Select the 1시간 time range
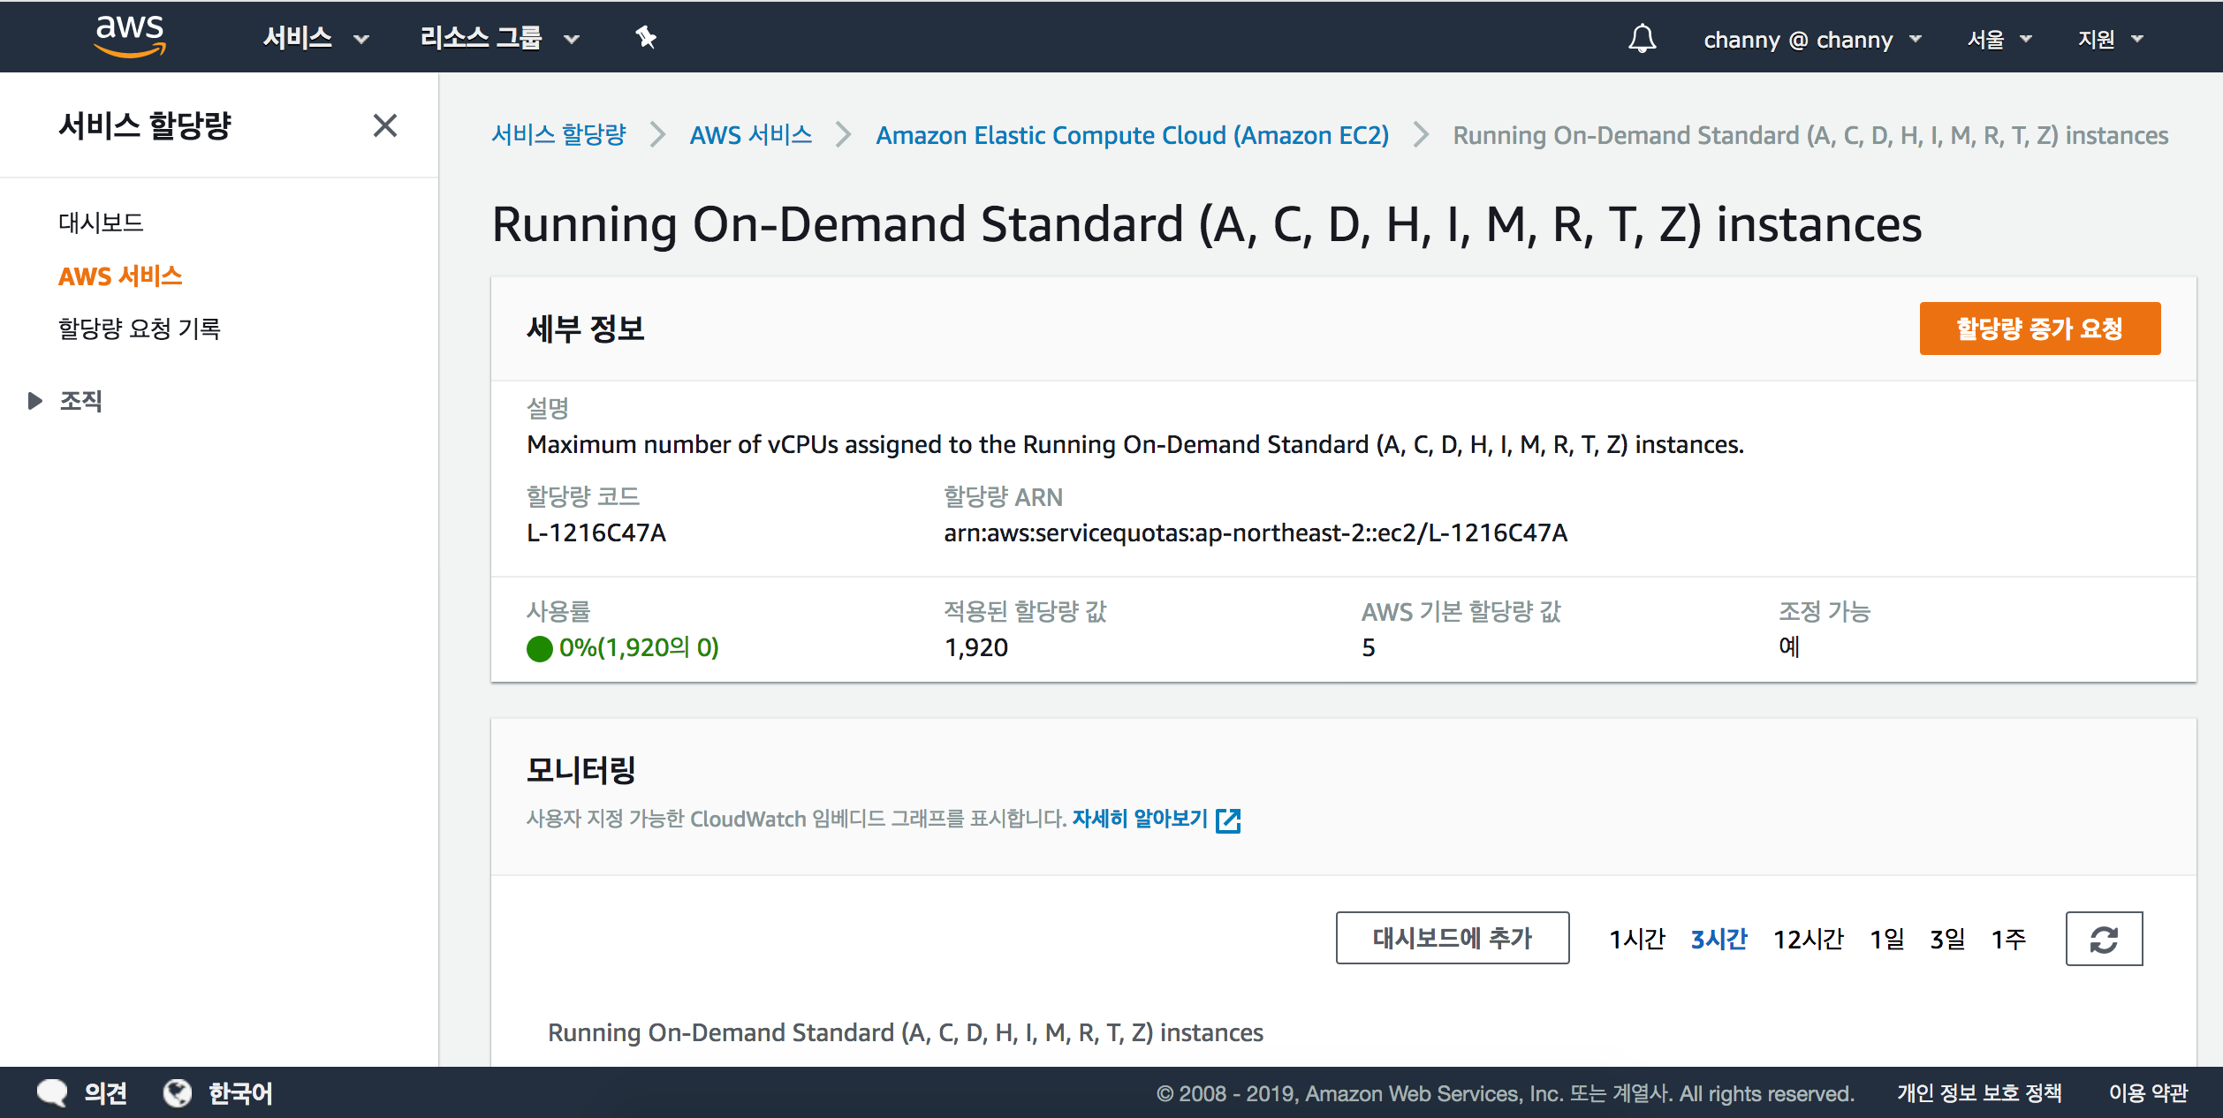The image size is (2223, 1118). [1636, 939]
